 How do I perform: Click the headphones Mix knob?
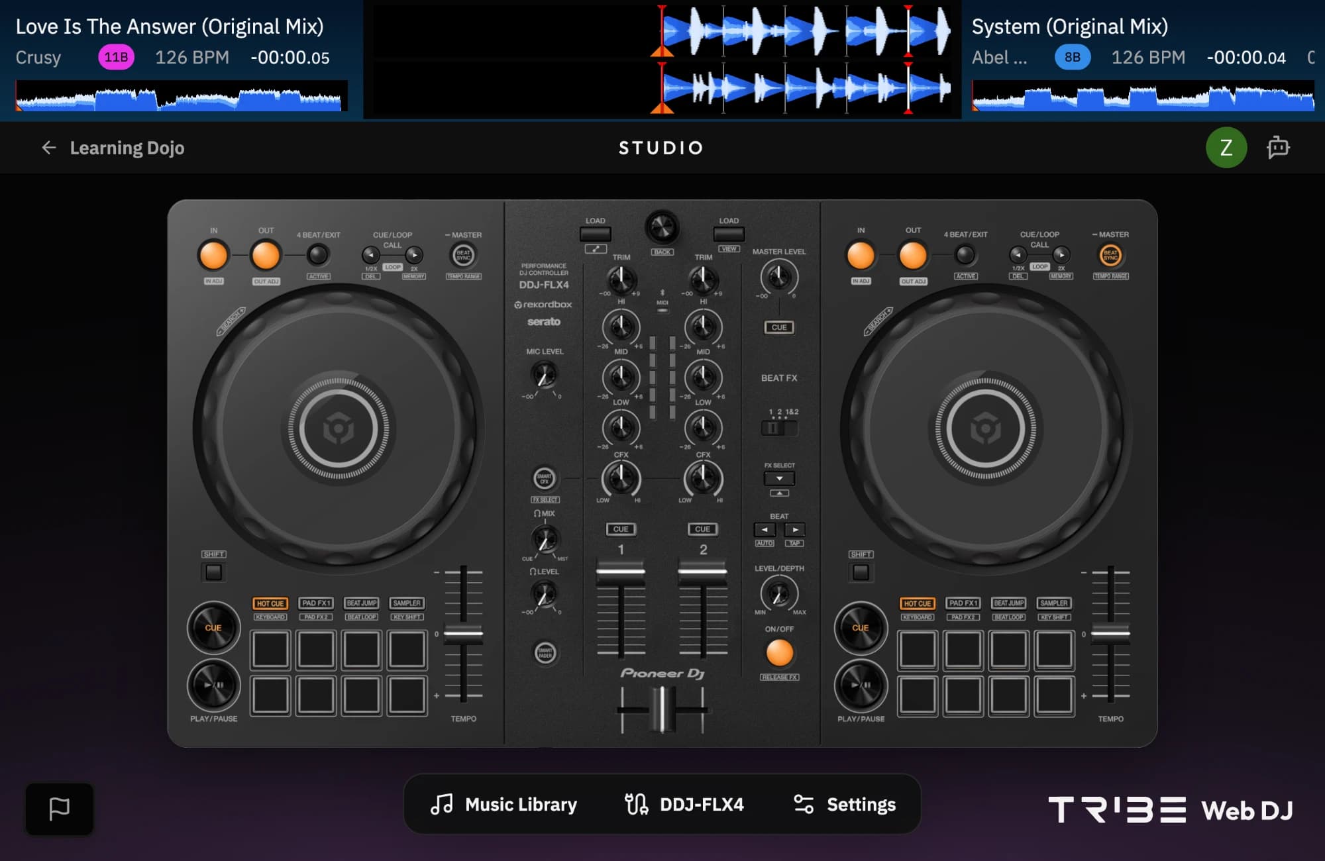pos(545,540)
